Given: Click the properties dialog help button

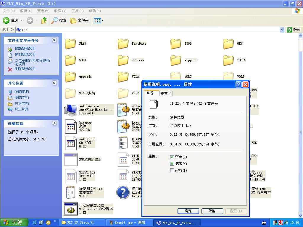Looking at the screenshot, I should [239, 84].
